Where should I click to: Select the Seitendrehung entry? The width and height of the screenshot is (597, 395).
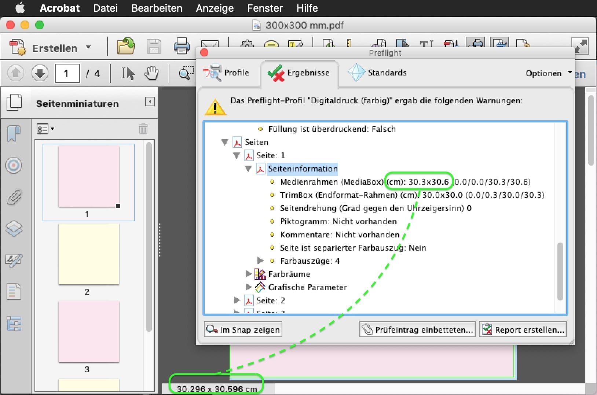pos(376,208)
